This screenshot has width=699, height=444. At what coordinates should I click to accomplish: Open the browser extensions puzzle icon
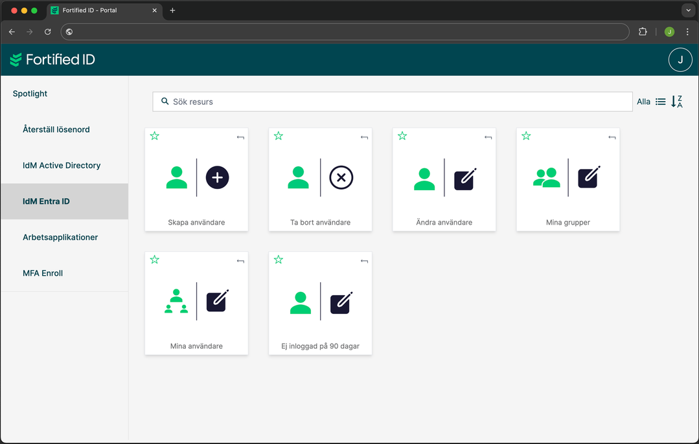(x=643, y=32)
